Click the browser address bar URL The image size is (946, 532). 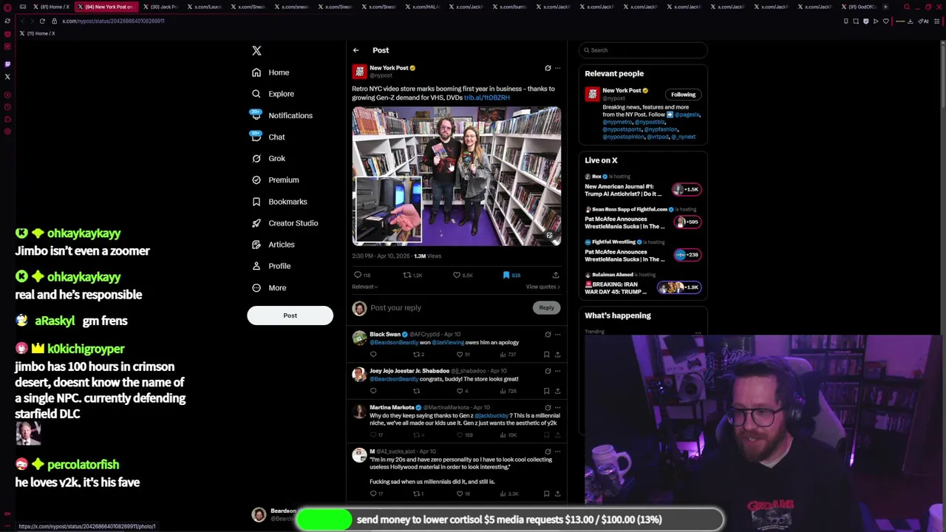tap(113, 21)
